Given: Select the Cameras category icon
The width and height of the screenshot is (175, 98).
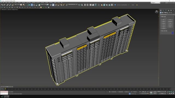Looking at the screenshot, I should [166, 13].
